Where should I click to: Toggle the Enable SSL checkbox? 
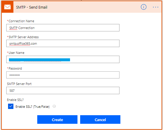click(11, 106)
